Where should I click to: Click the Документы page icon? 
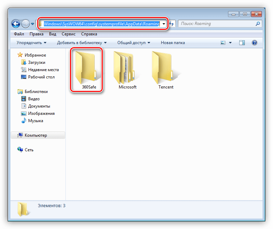pyautogui.click(x=24, y=106)
